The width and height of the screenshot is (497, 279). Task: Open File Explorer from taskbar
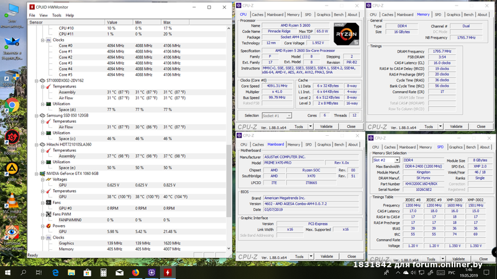(x=71, y=272)
